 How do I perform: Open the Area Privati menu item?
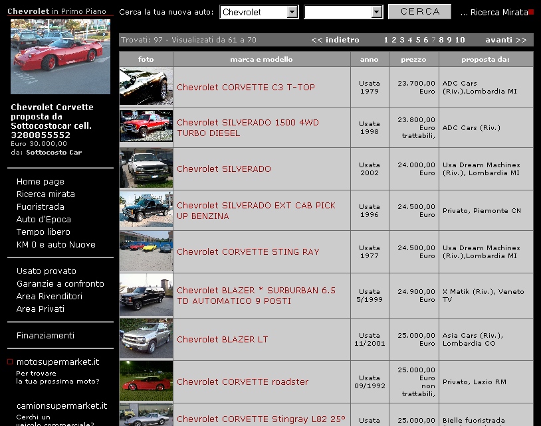(x=41, y=309)
